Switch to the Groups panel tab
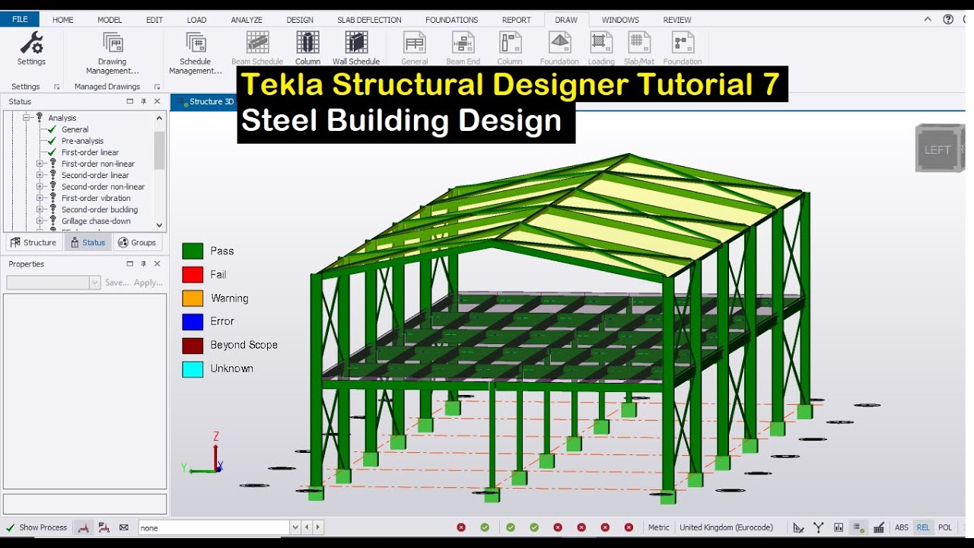Viewport: 974px width, 548px height. pyautogui.click(x=138, y=242)
